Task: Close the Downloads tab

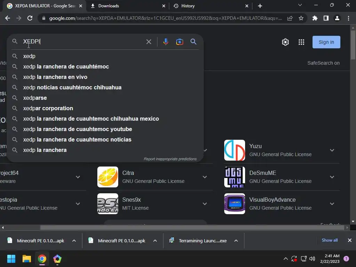Action: point(164,6)
